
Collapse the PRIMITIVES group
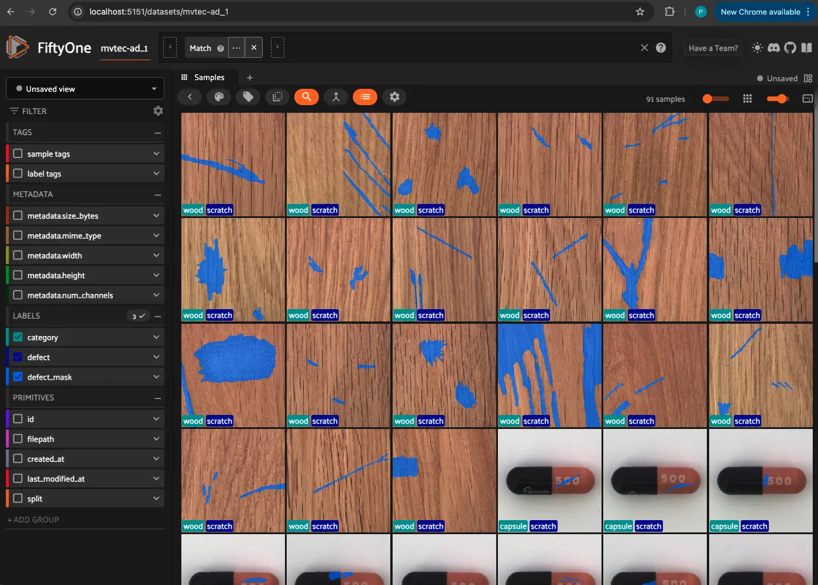157,398
